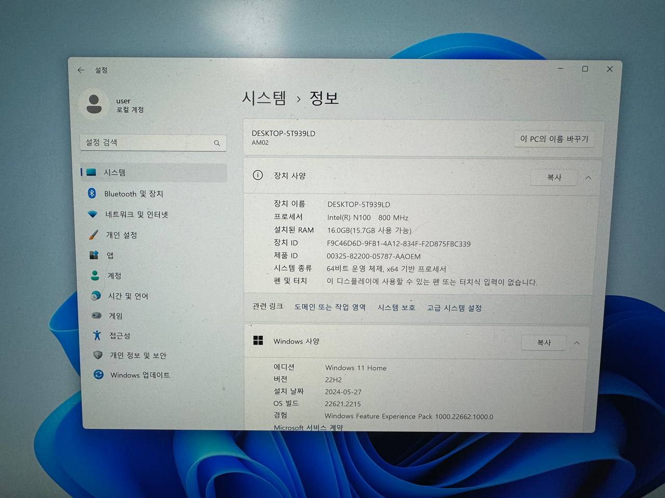The height and width of the screenshot is (498, 665).
Task: Copy device specs with 복사 button in 장치 사양
Action: pyautogui.click(x=554, y=177)
